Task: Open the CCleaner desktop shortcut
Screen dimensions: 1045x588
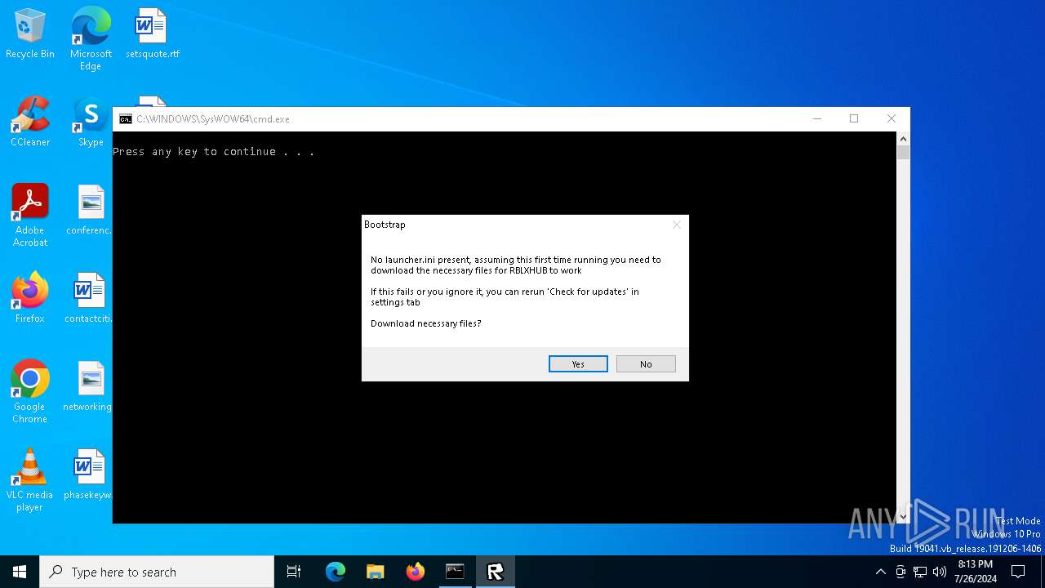Action: (30, 122)
